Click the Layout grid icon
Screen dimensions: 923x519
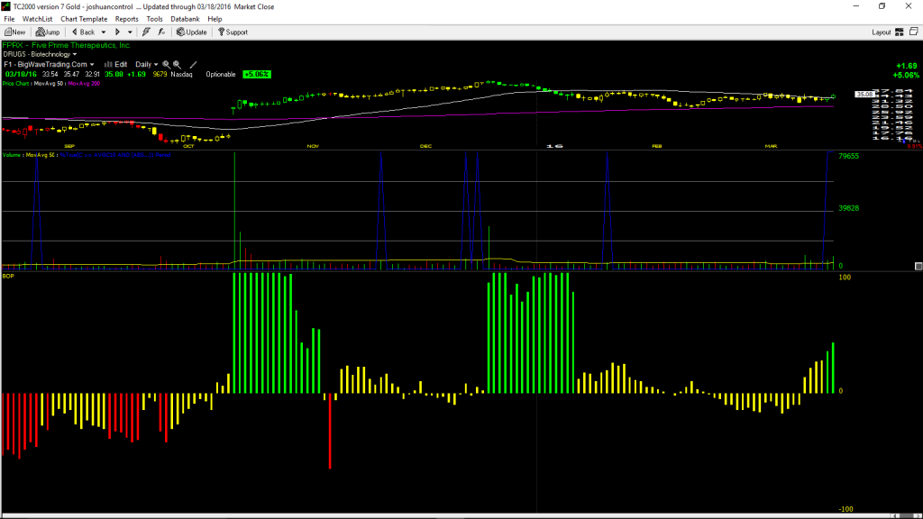900,32
